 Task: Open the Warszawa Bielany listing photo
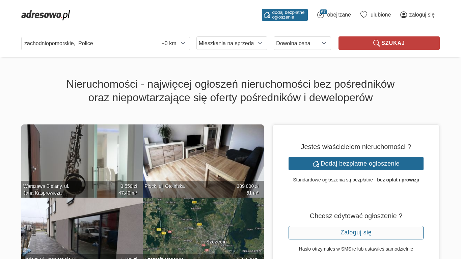(82, 155)
